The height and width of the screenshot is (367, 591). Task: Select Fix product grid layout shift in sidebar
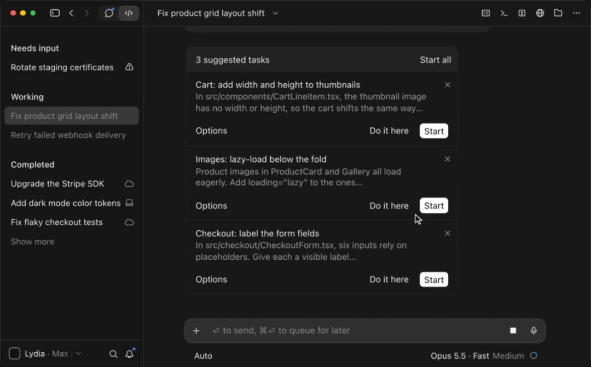pos(71,115)
